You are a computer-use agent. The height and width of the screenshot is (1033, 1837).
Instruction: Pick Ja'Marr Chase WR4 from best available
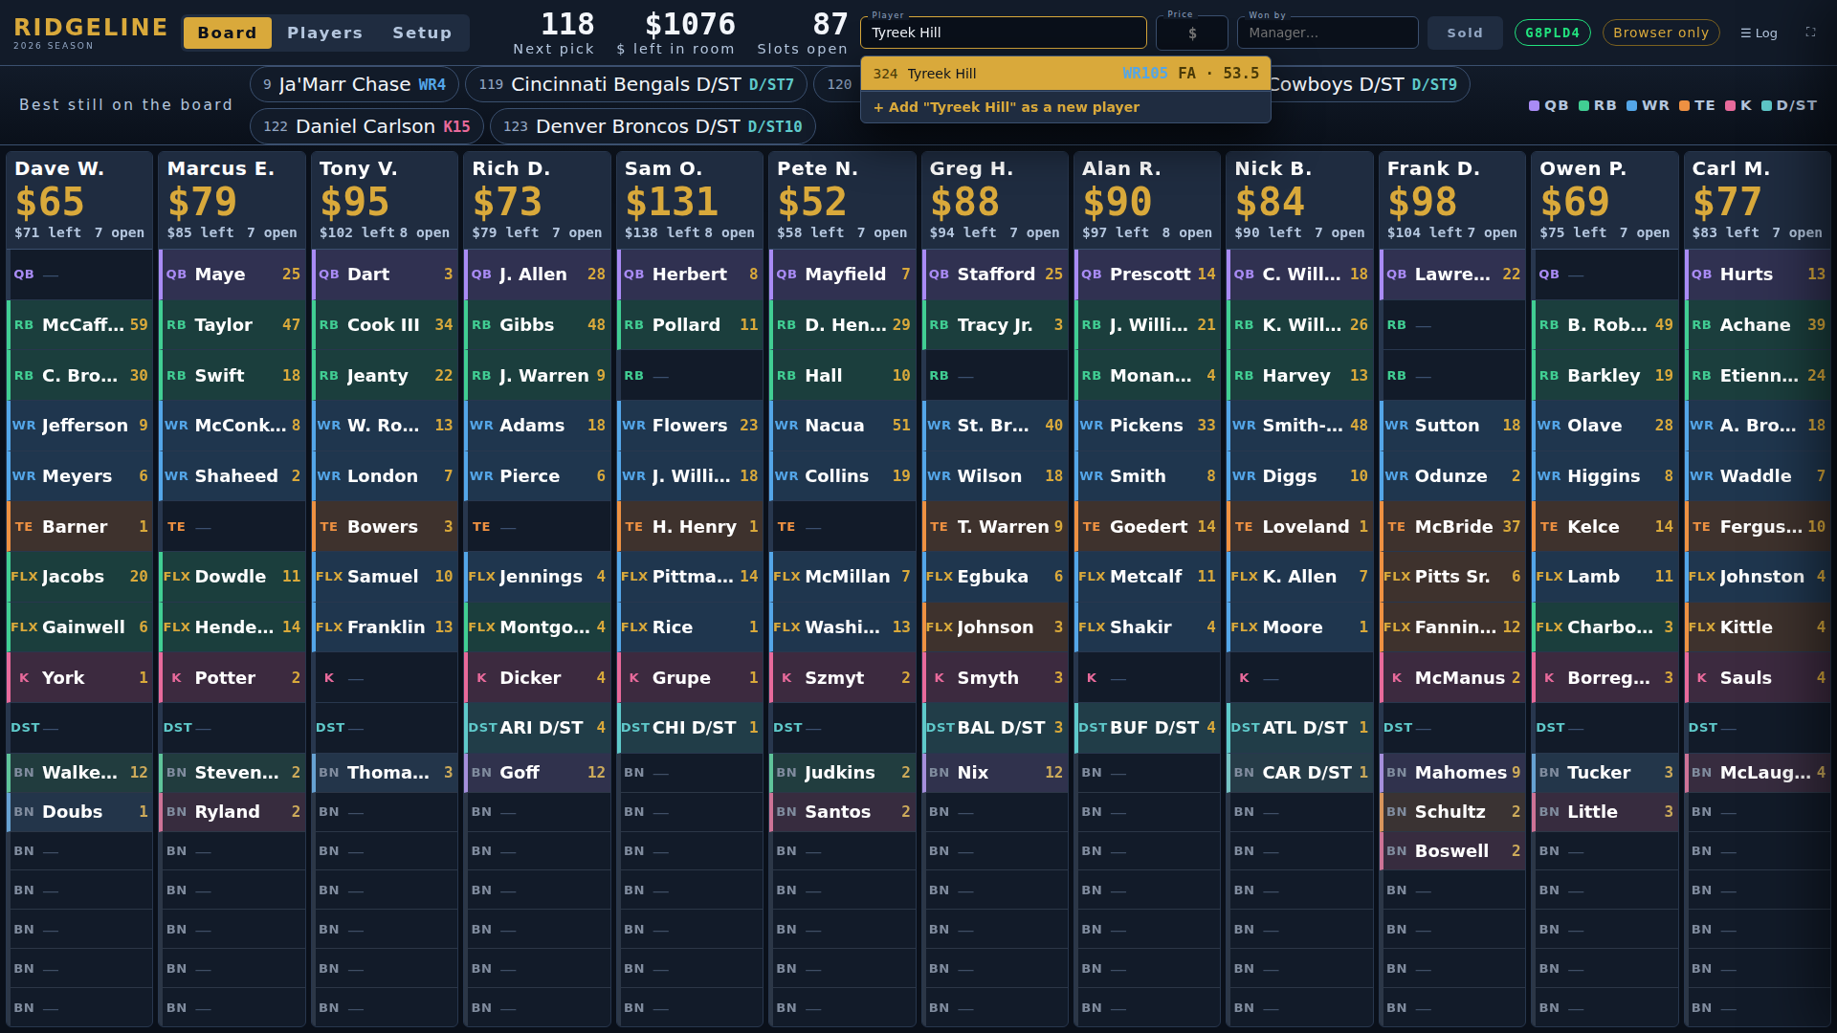coord(354,84)
